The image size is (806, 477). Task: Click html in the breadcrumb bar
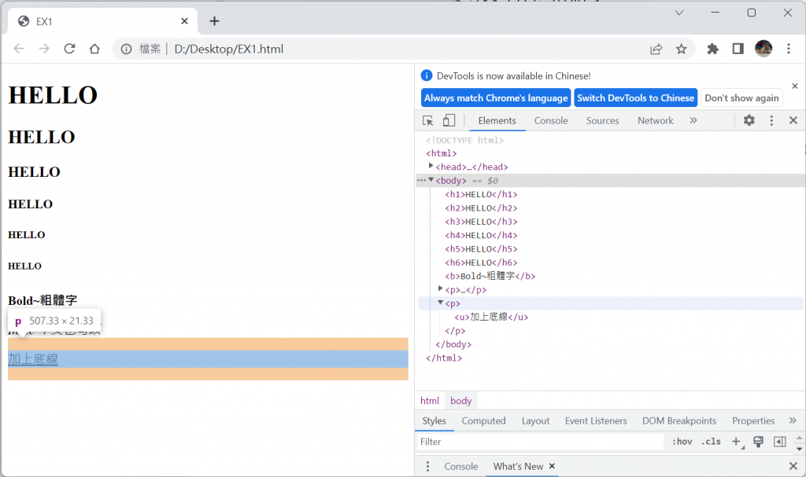(x=430, y=401)
